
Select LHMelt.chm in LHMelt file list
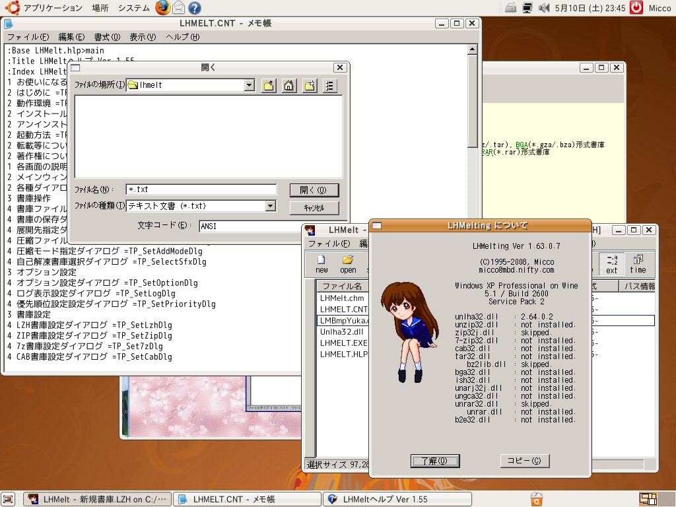[342, 298]
